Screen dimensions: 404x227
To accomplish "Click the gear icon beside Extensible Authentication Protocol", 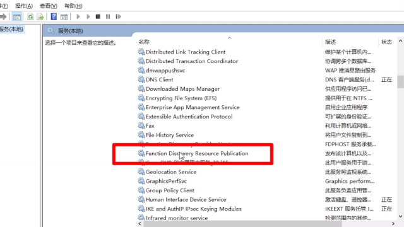I will point(141,116).
